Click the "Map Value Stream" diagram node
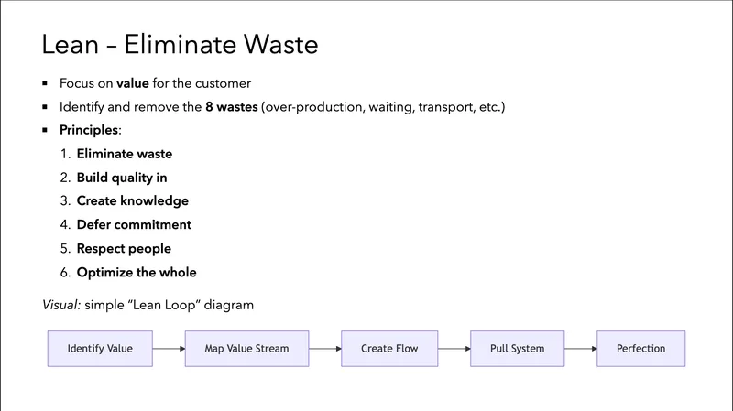The image size is (733, 411). (246, 349)
